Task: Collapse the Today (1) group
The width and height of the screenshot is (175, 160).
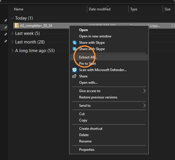Action: 13,18
